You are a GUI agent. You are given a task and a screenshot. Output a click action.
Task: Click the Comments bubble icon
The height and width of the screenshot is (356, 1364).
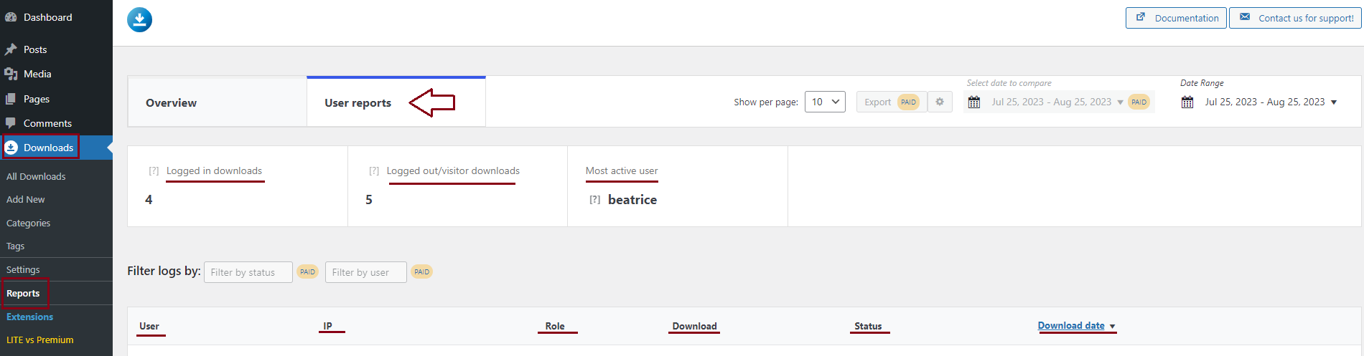coord(11,123)
